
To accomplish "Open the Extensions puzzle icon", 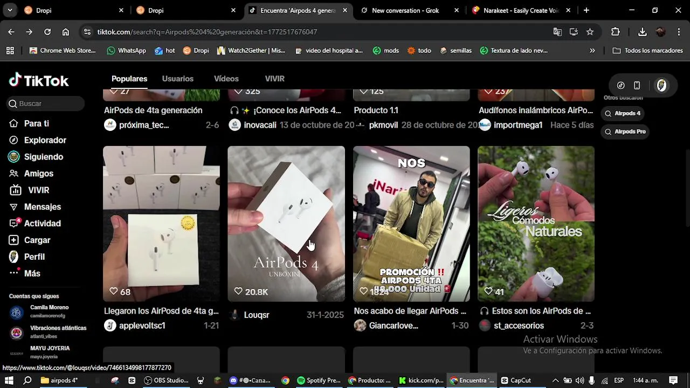I will 615,32.
